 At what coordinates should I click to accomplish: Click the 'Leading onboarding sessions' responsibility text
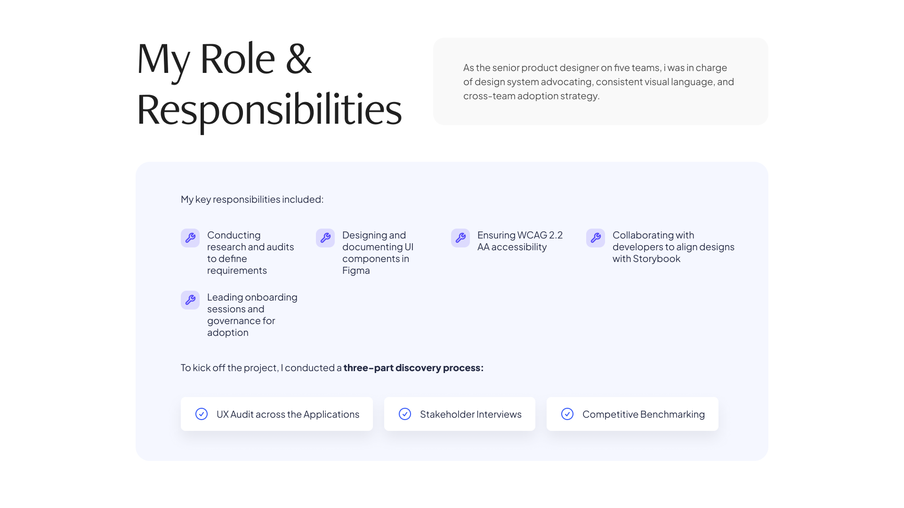tap(252, 315)
